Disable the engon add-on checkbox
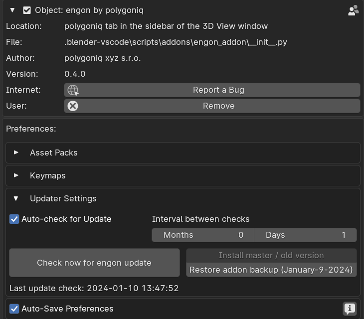Viewport: 364px width, 319px height. [x=27, y=10]
